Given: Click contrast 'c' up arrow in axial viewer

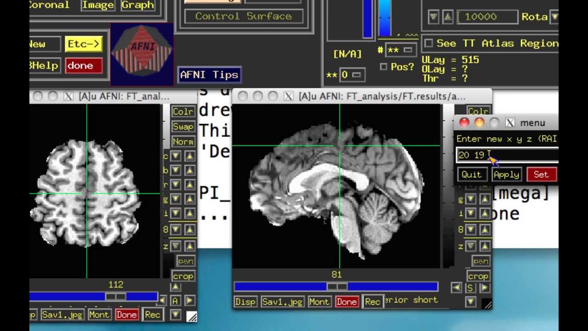Looking at the screenshot, I should pos(190,156).
